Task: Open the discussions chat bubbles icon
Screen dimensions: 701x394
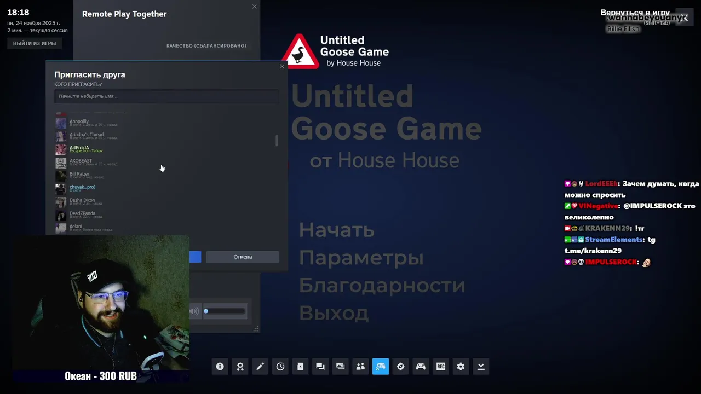Action: coord(320,367)
